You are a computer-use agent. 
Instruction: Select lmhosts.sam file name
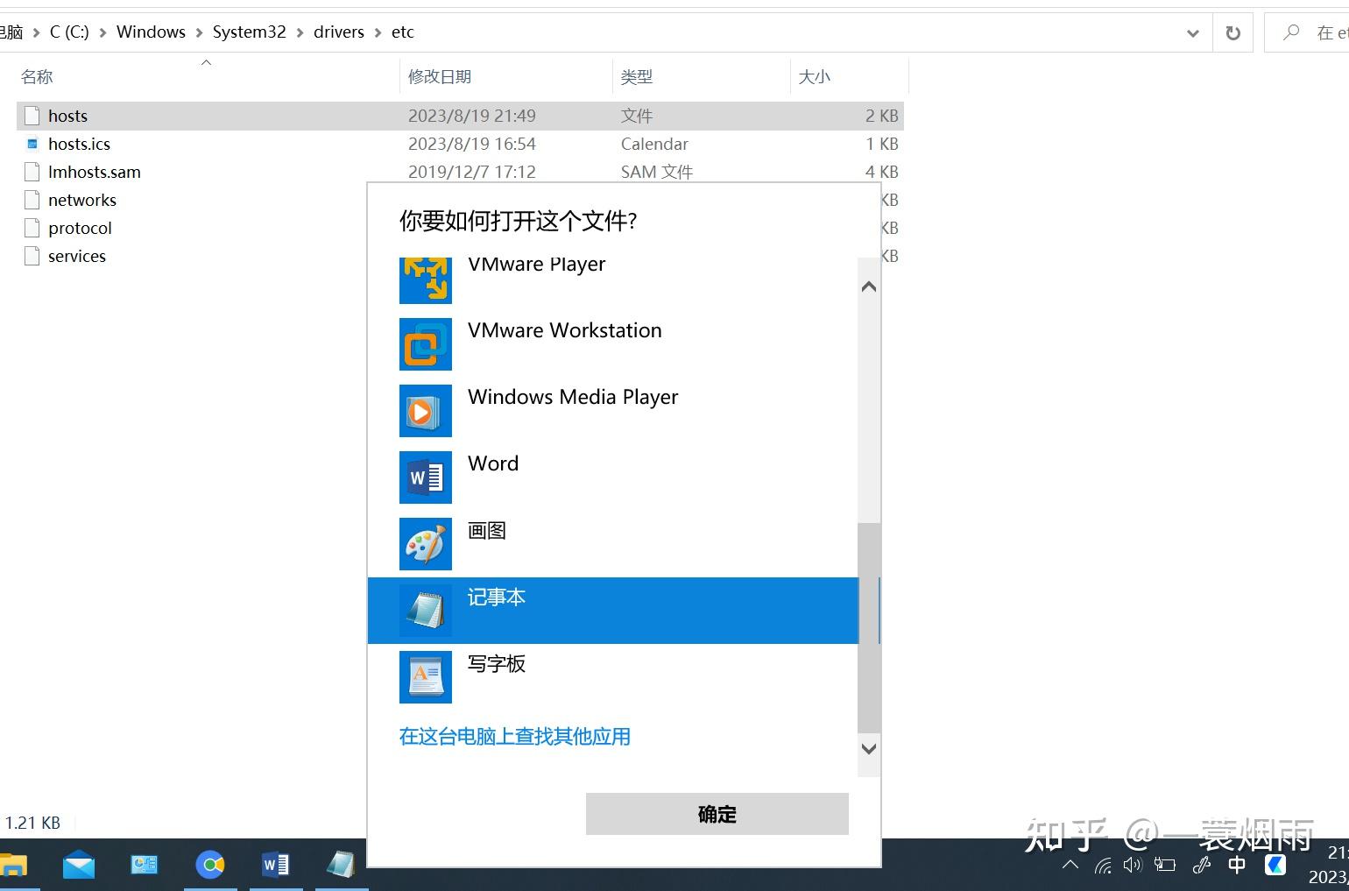(95, 172)
